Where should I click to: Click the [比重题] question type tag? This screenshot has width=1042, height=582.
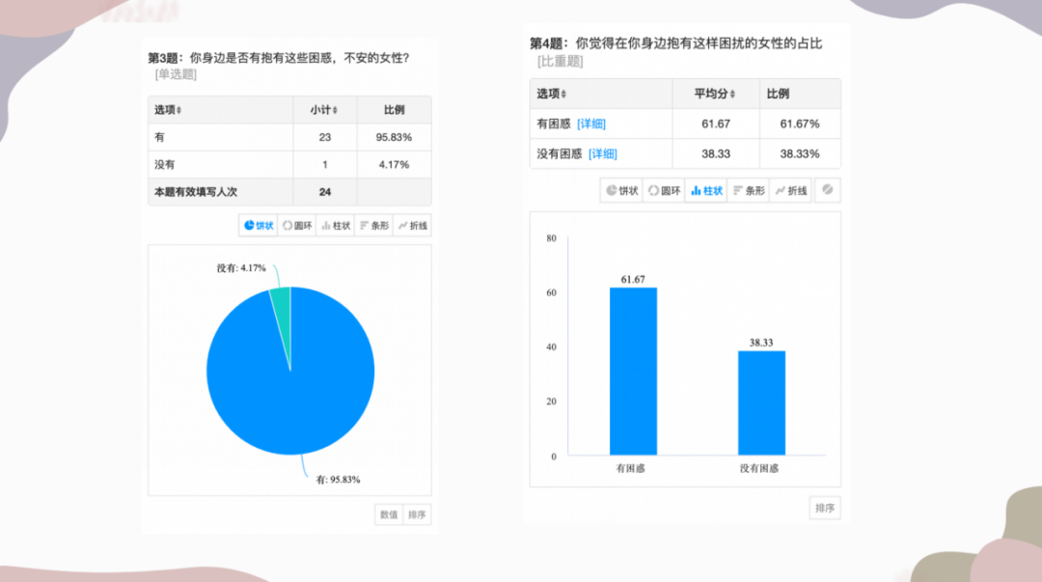point(561,61)
